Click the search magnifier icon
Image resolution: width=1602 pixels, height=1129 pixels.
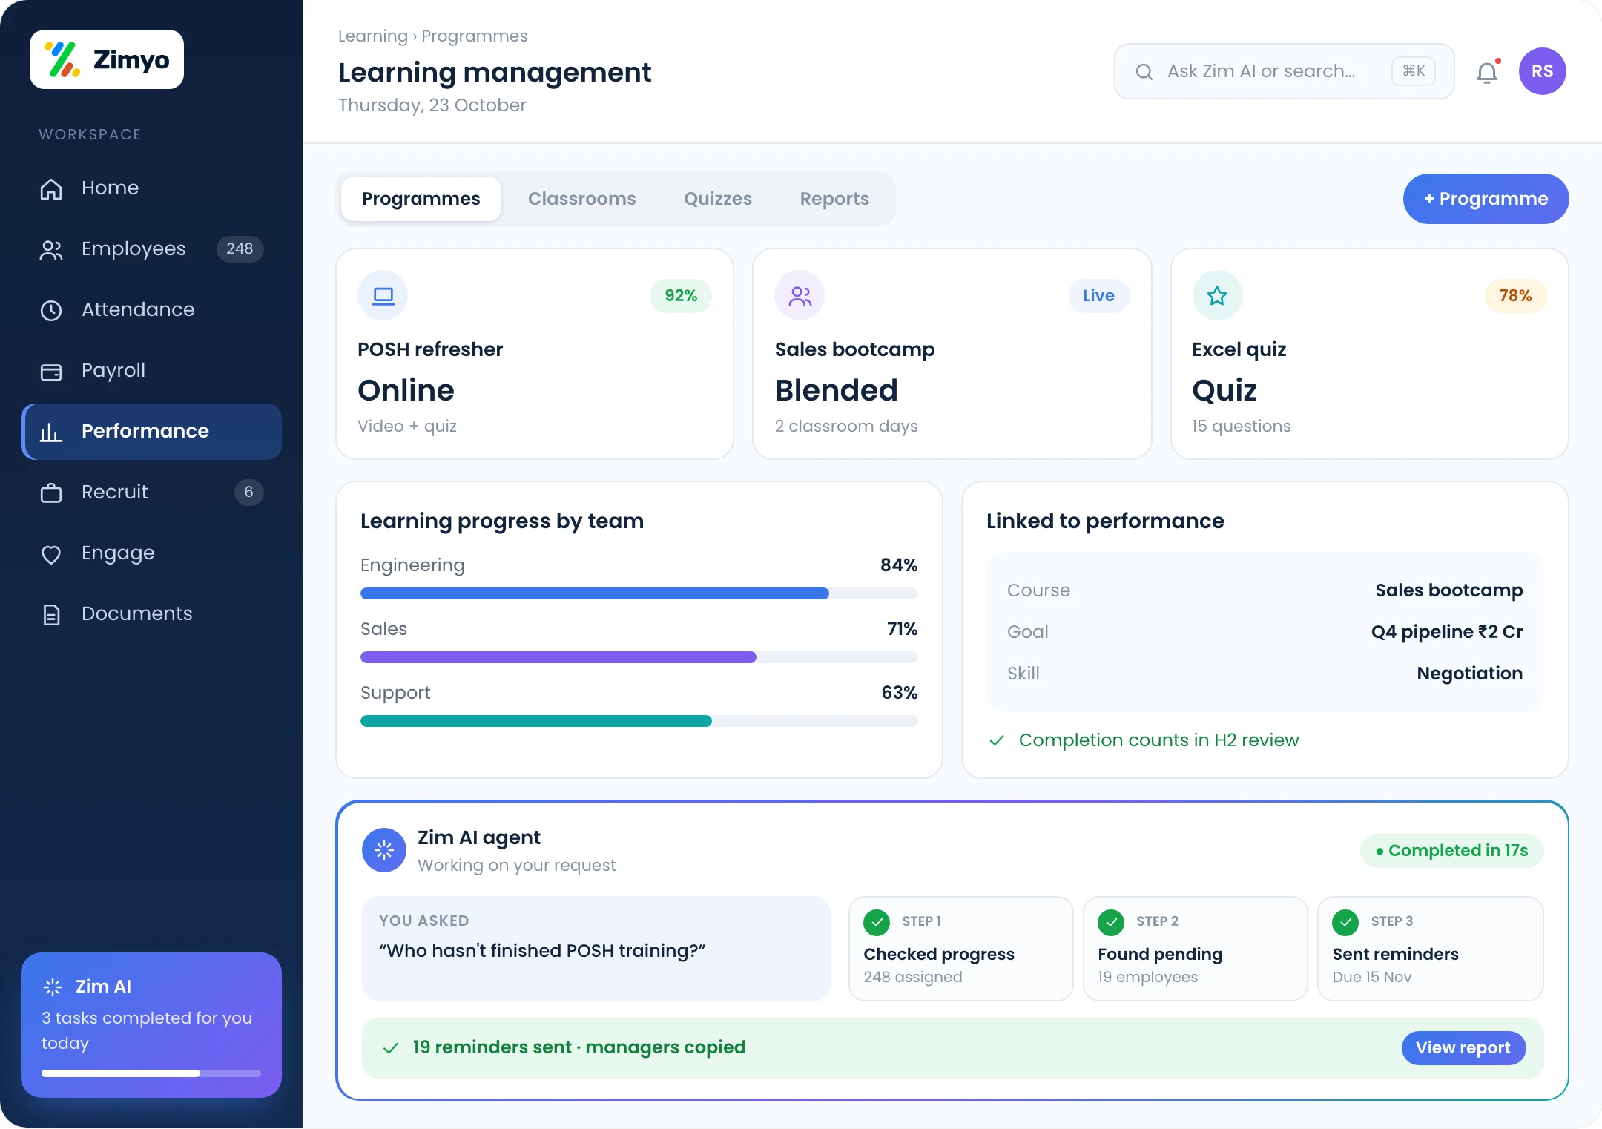1144,71
